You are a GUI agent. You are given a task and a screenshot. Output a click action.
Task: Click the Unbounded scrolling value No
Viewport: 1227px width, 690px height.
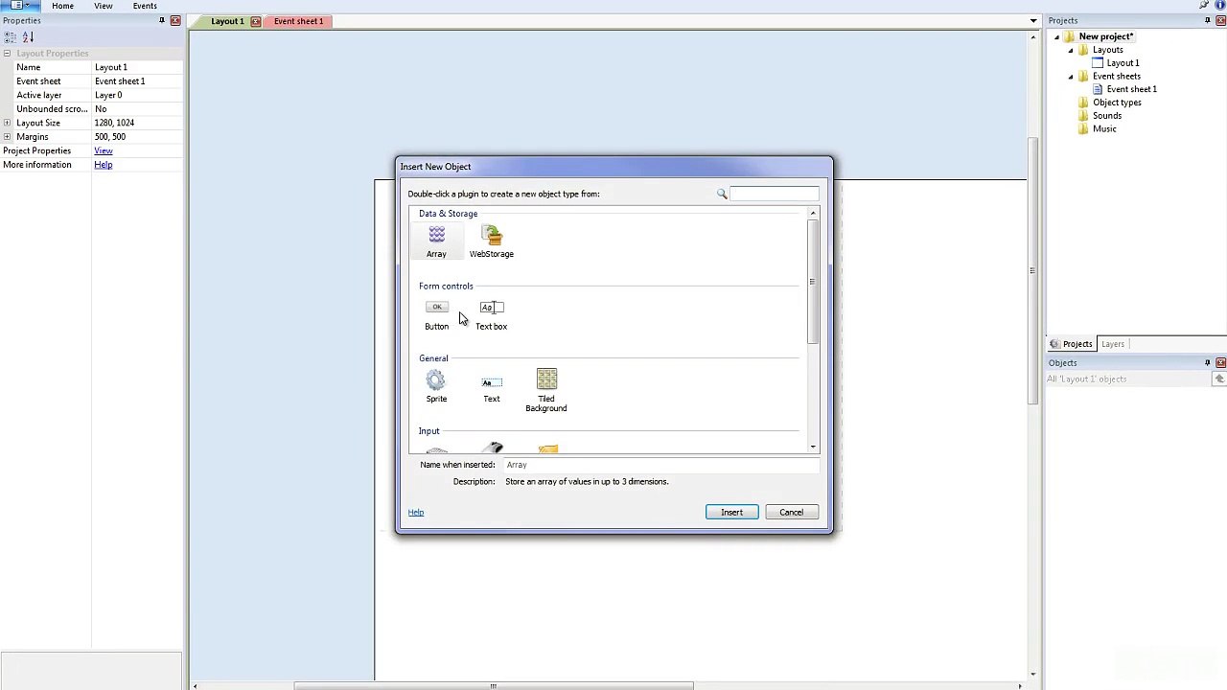136,109
